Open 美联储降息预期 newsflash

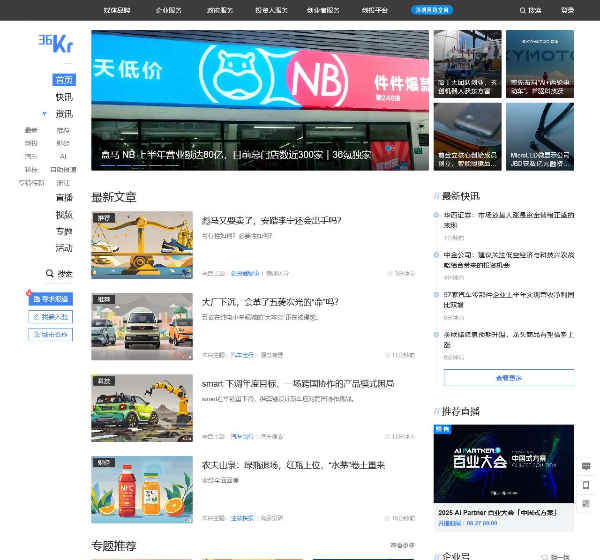(509, 340)
